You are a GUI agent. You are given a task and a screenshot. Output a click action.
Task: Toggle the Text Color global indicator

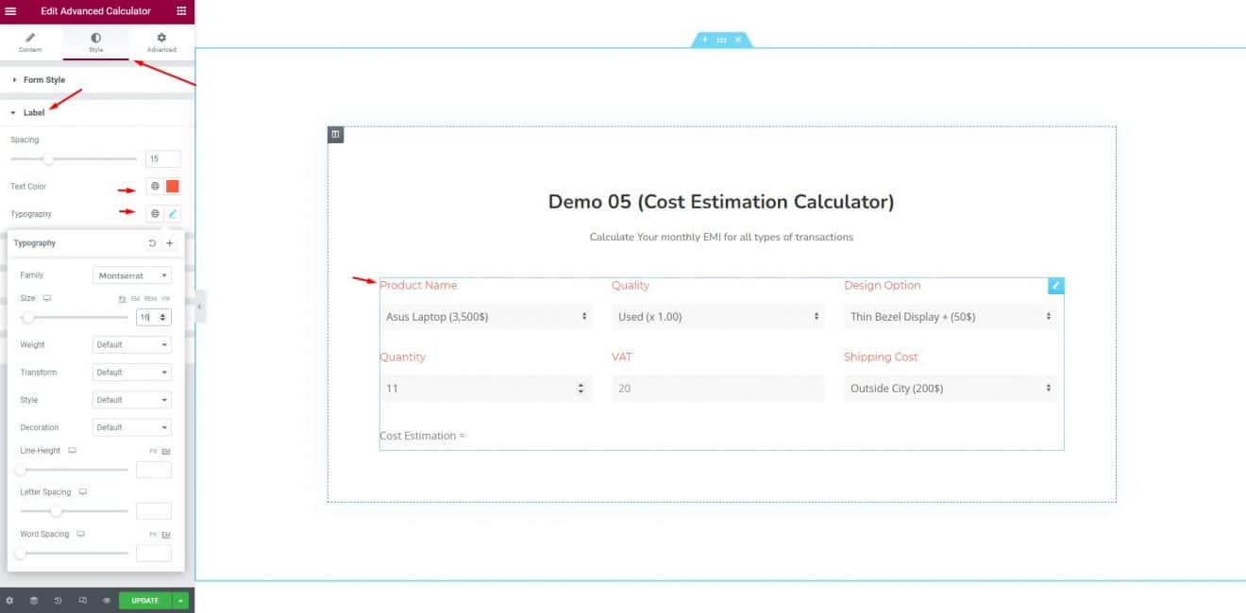click(x=156, y=186)
